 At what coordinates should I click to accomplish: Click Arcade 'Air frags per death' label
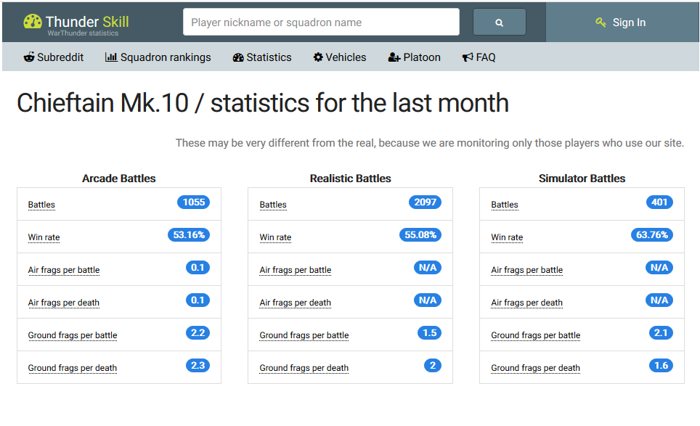(63, 303)
